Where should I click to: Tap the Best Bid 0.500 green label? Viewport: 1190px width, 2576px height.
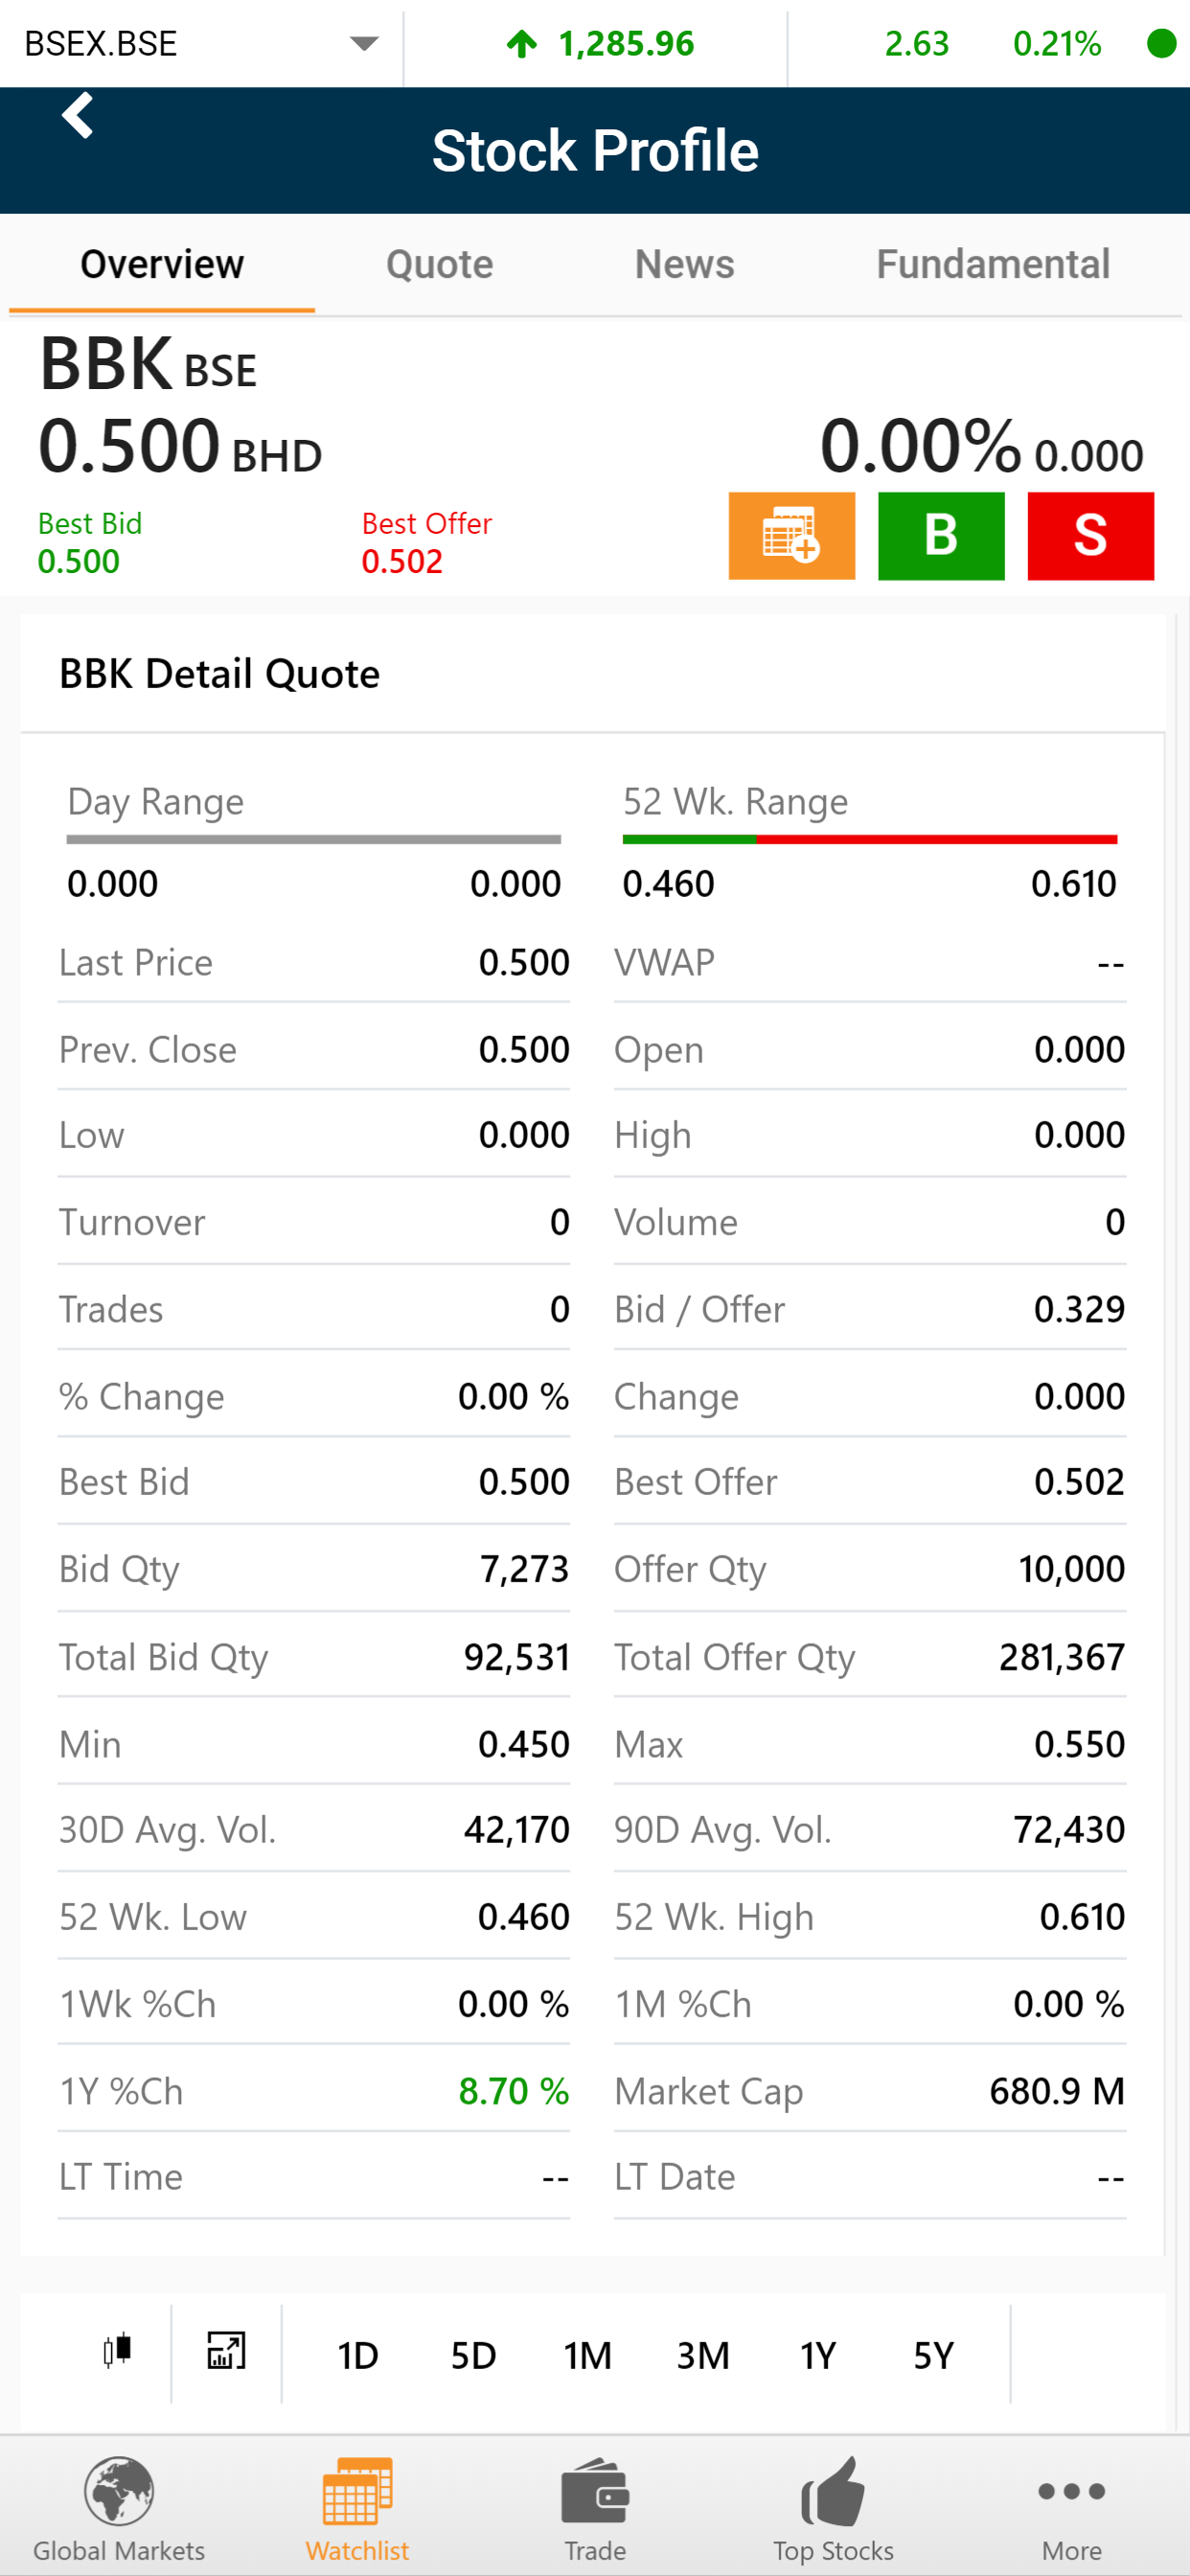coord(90,543)
